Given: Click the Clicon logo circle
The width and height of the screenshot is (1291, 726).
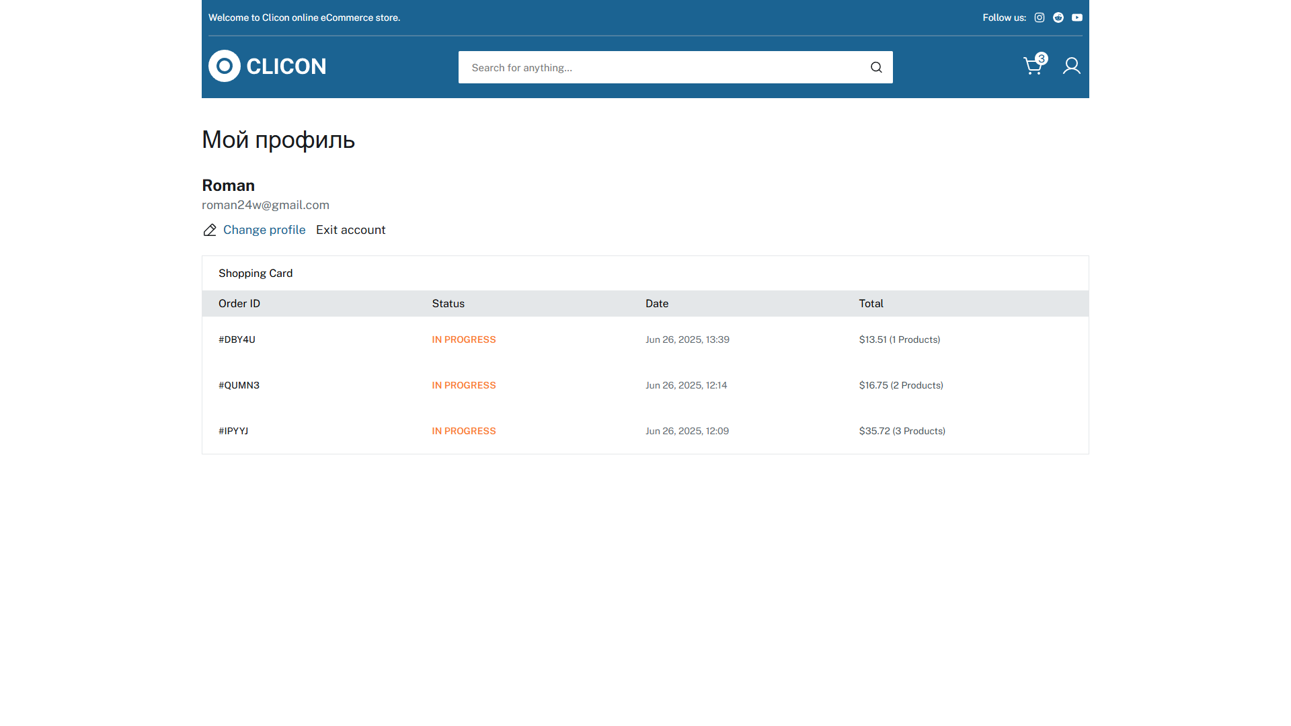Looking at the screenshot, I should click(x=225, y=66).
